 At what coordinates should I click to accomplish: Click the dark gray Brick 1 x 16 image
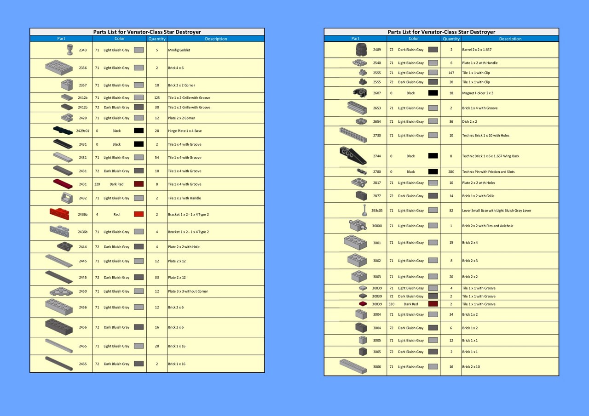tap(59, 363)
